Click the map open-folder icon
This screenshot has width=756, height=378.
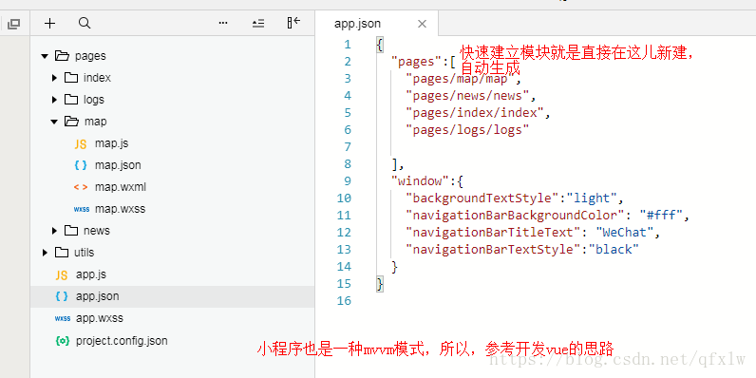tap(71, 122)
